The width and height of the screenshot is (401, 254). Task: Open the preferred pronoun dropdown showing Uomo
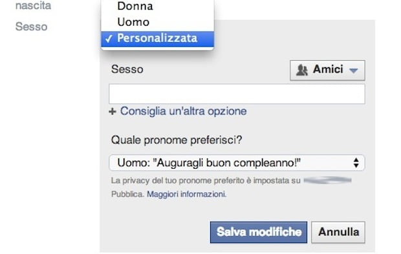237,163
